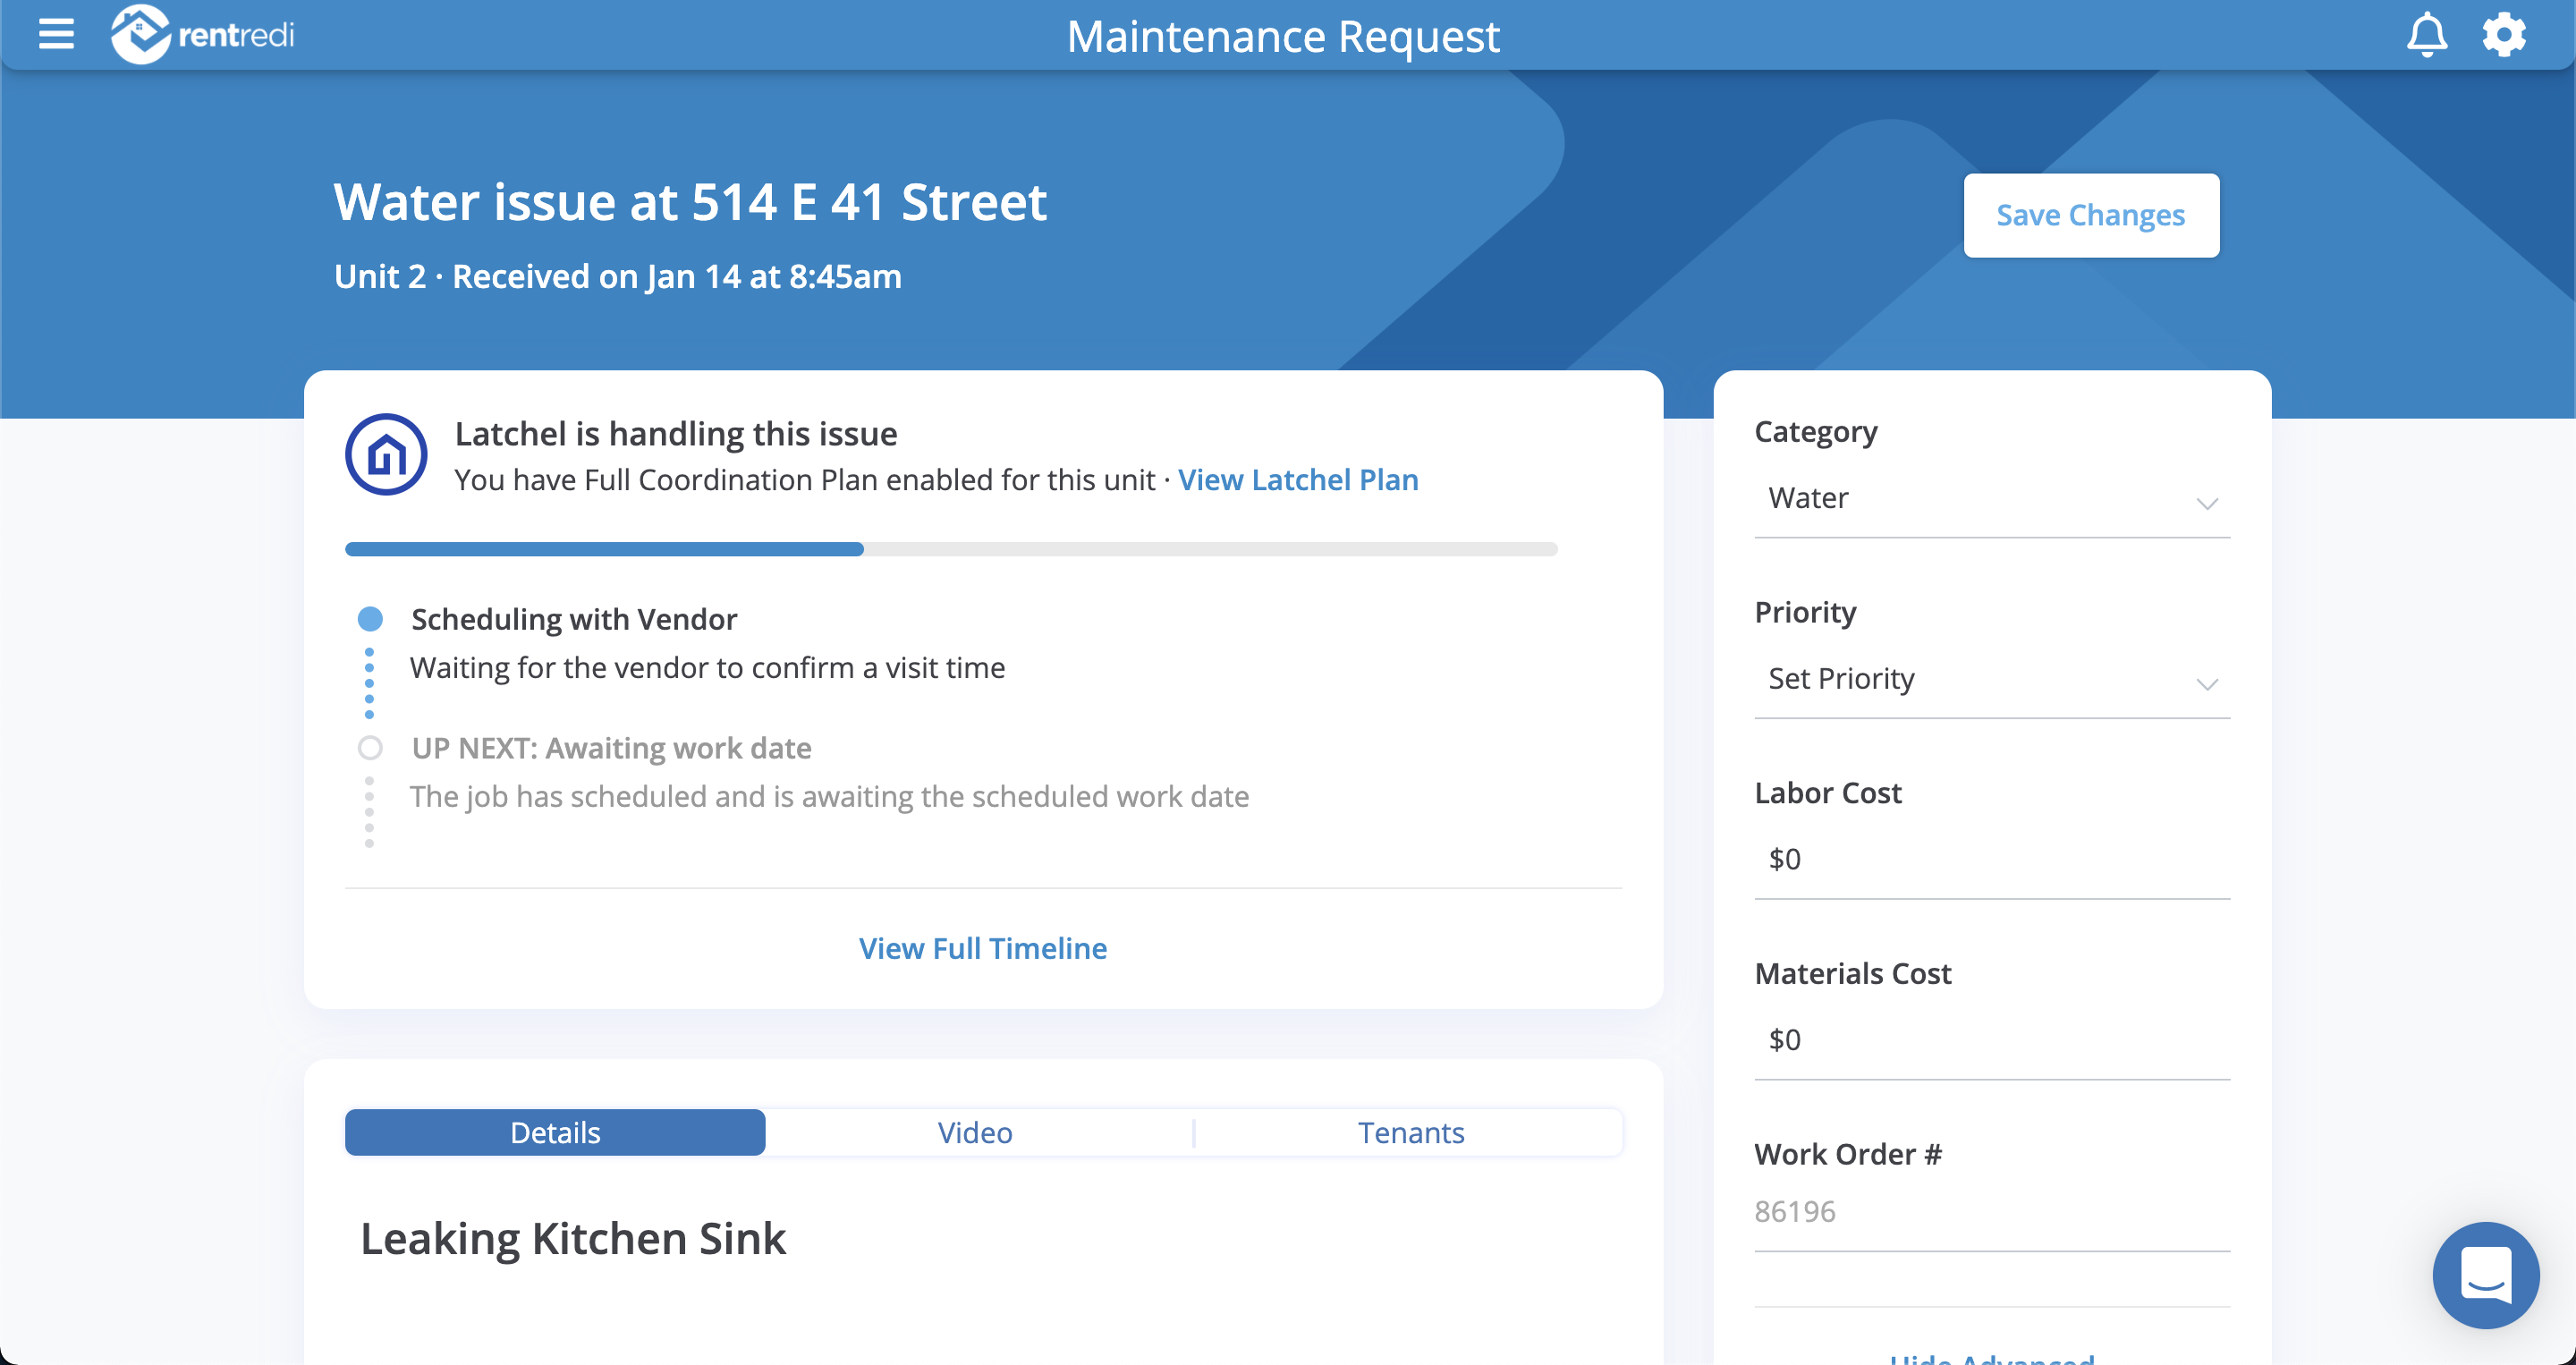Switch to the Tenants tab
The height and width of the screenshot is (1365, 2576).
pos(1410,1132)
